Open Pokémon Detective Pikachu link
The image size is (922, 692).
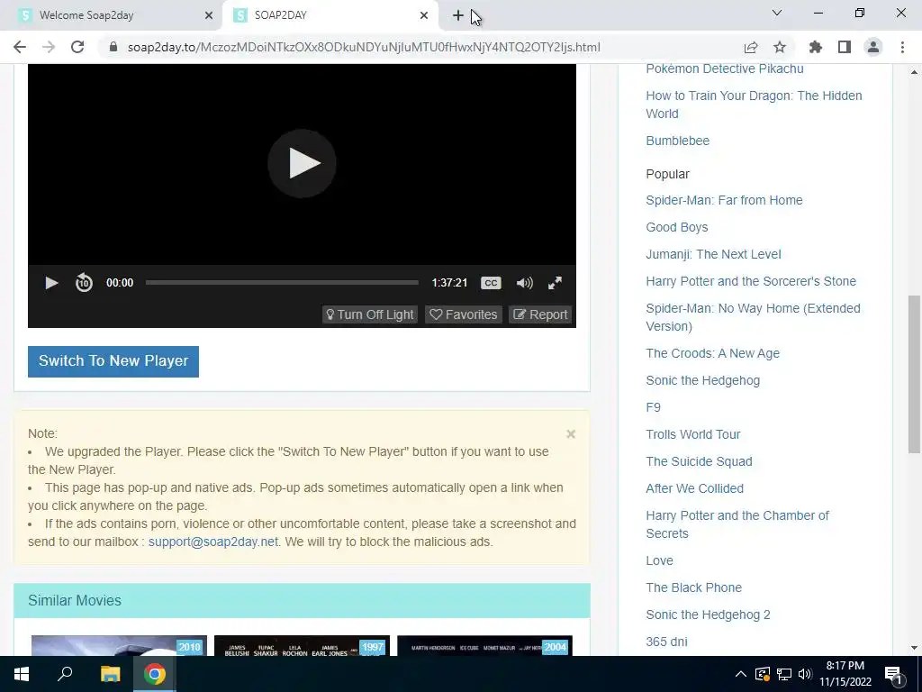click(725, 68)
